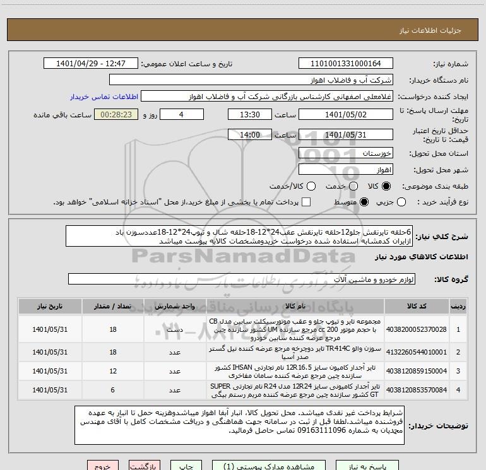This screenshot has width=486, height=470.
Task: Click the جزئیات اطلاعات نیاز header title
Action: [430, 30]
